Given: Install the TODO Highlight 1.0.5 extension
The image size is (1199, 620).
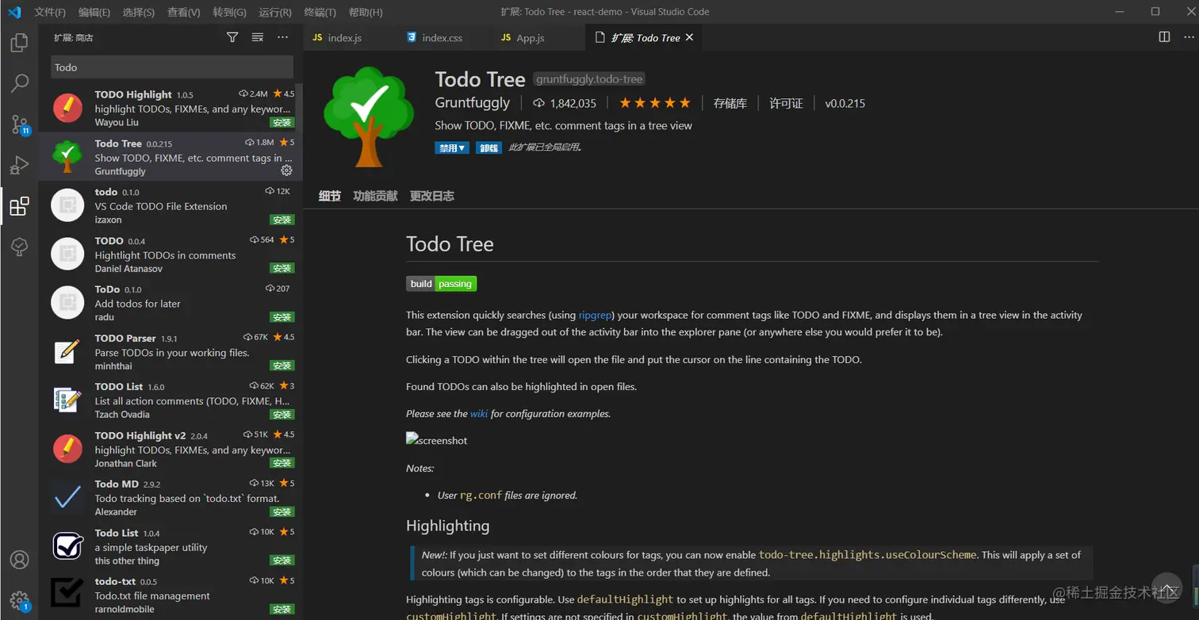Looking at the screenshot, I should click(x=282, y=123).
